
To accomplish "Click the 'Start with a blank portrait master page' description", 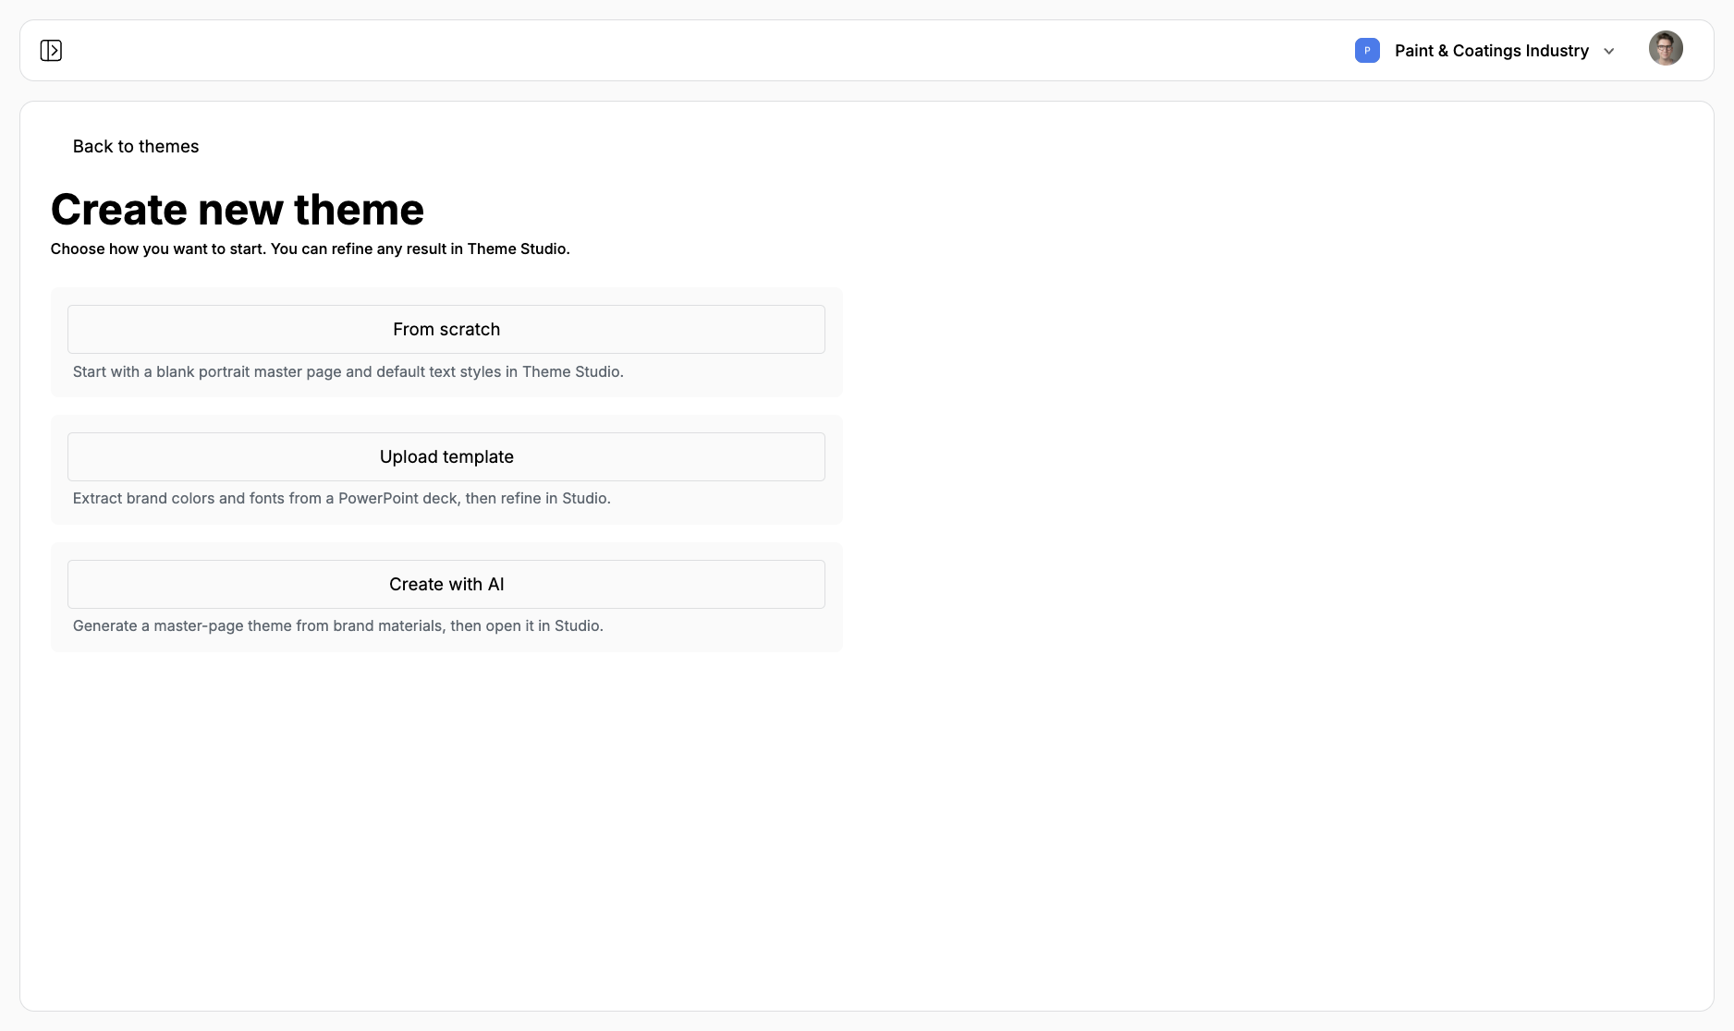I will coord(348,371).
